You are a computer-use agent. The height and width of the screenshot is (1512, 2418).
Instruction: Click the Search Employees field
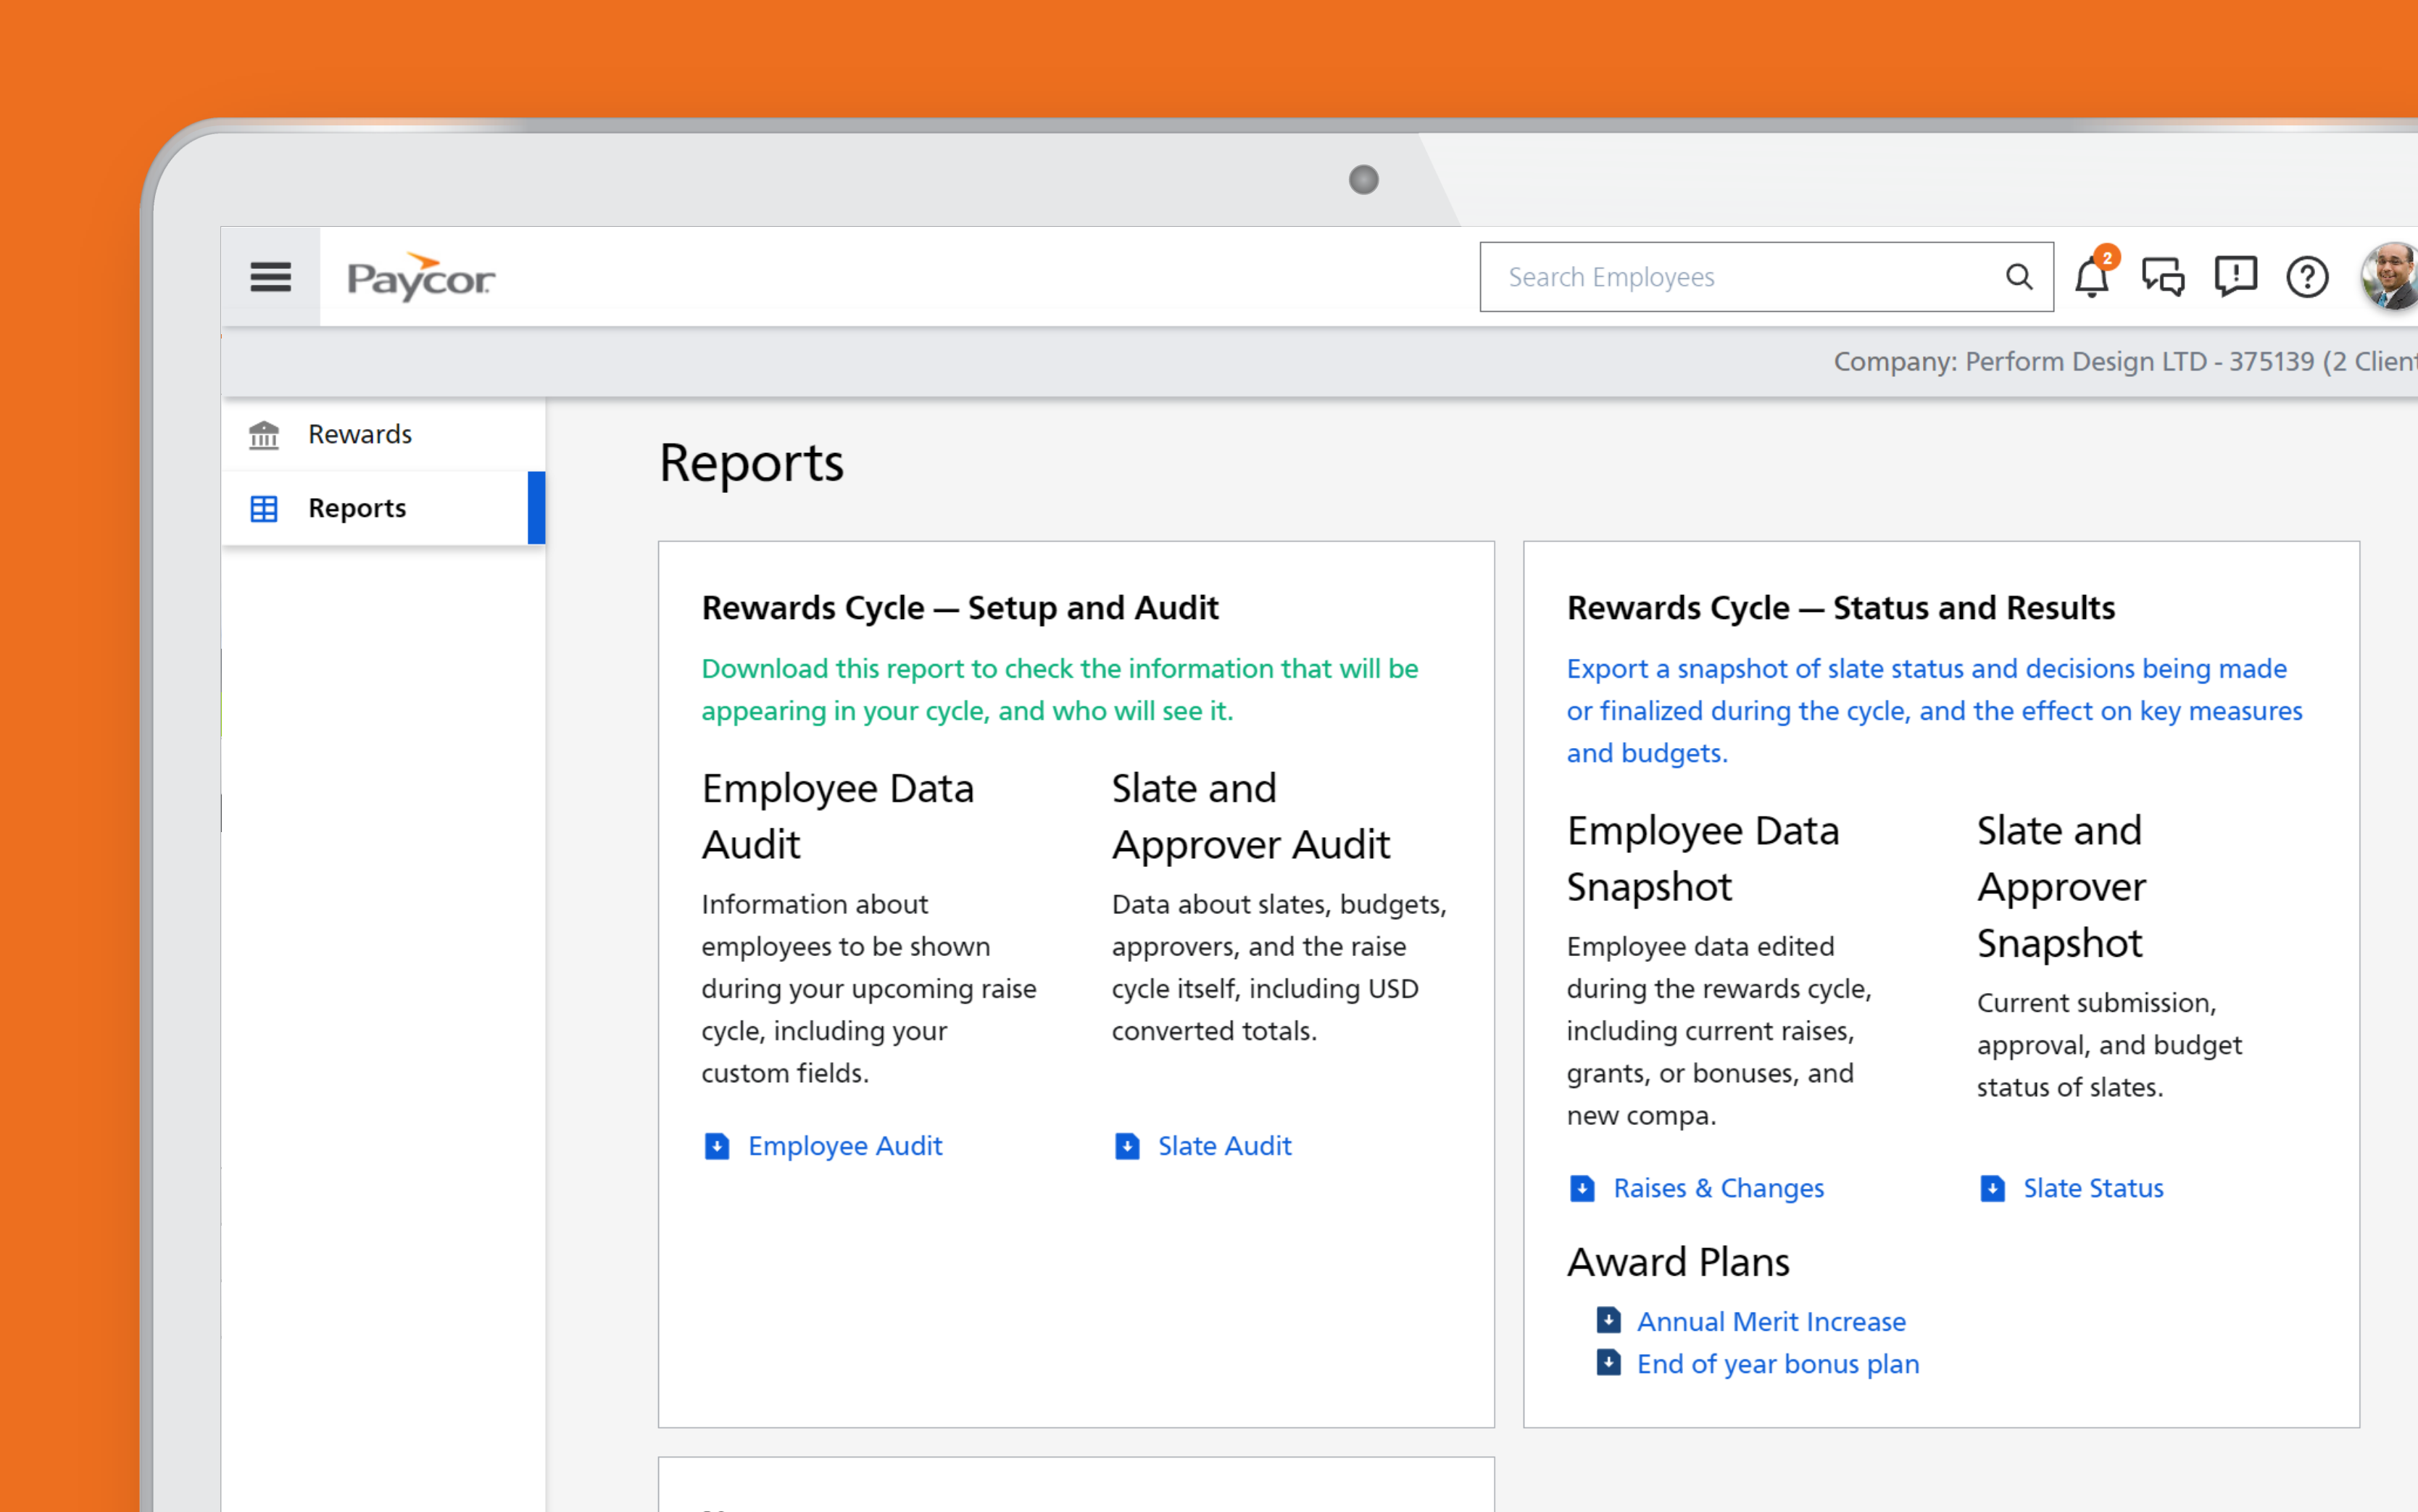pos(1766,277)
